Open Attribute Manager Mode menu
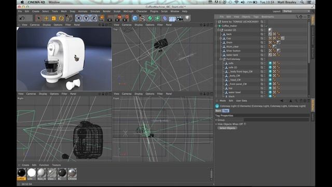Image resolution: width=332 pixels, height=187 pixels. coord(223,101)
